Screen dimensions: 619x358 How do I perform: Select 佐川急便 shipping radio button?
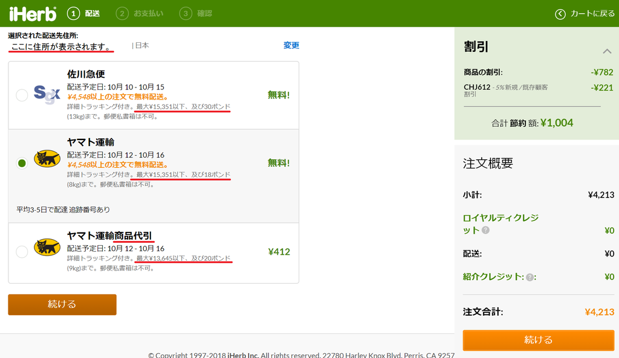(22, 95)
